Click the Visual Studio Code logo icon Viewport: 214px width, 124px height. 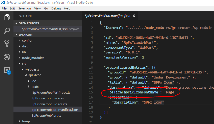tap(3, 3)
